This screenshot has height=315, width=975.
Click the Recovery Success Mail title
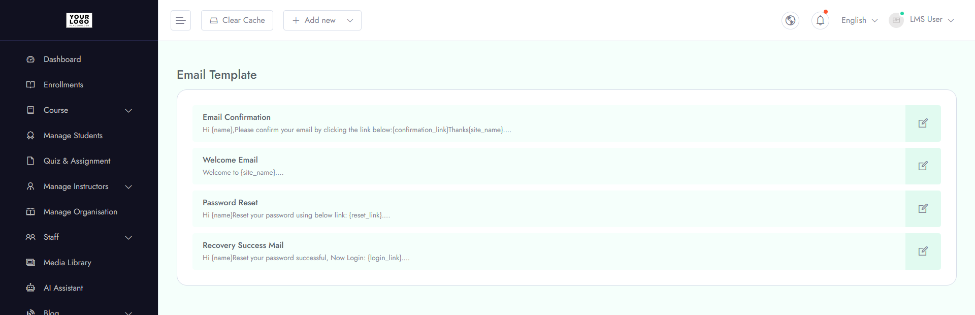point(243,245)
